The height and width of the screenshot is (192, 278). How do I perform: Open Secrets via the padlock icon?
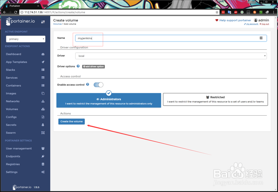point(43,125)
